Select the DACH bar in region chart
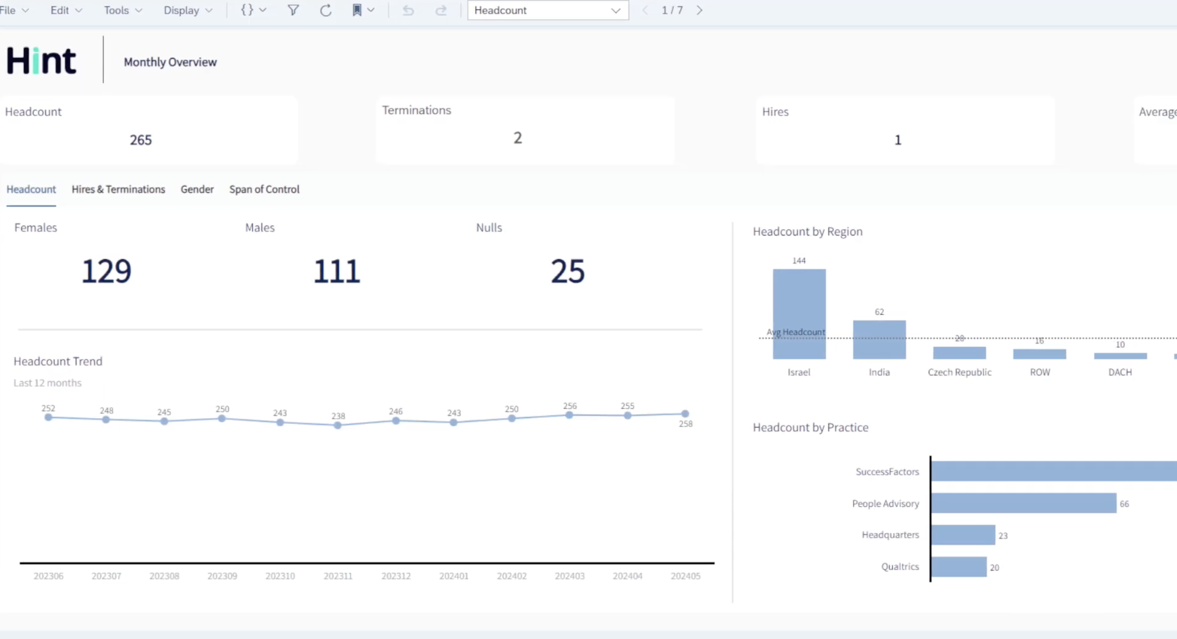The height and width of the screenshot is (639, 1177). point(1120,356)
